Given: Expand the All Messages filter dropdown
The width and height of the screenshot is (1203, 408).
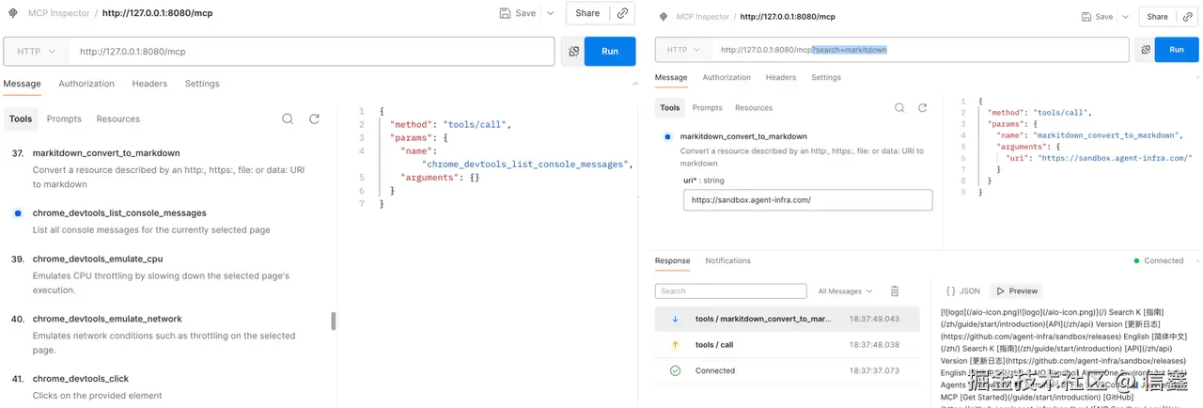Looking at the screenshot, I should [845, 291].
